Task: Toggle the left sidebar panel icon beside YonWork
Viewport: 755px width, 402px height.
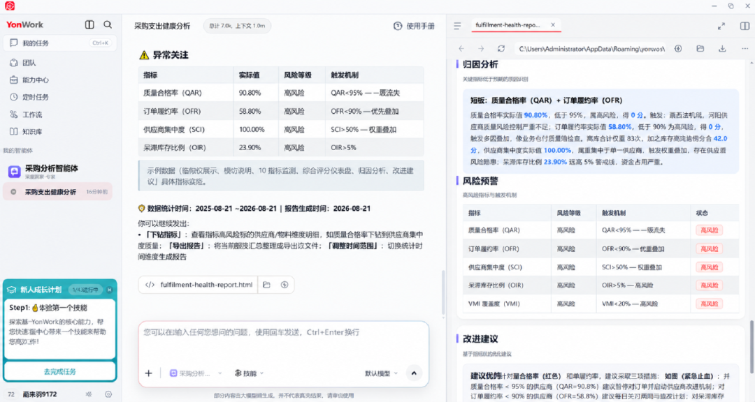Action: click(89, 24)
